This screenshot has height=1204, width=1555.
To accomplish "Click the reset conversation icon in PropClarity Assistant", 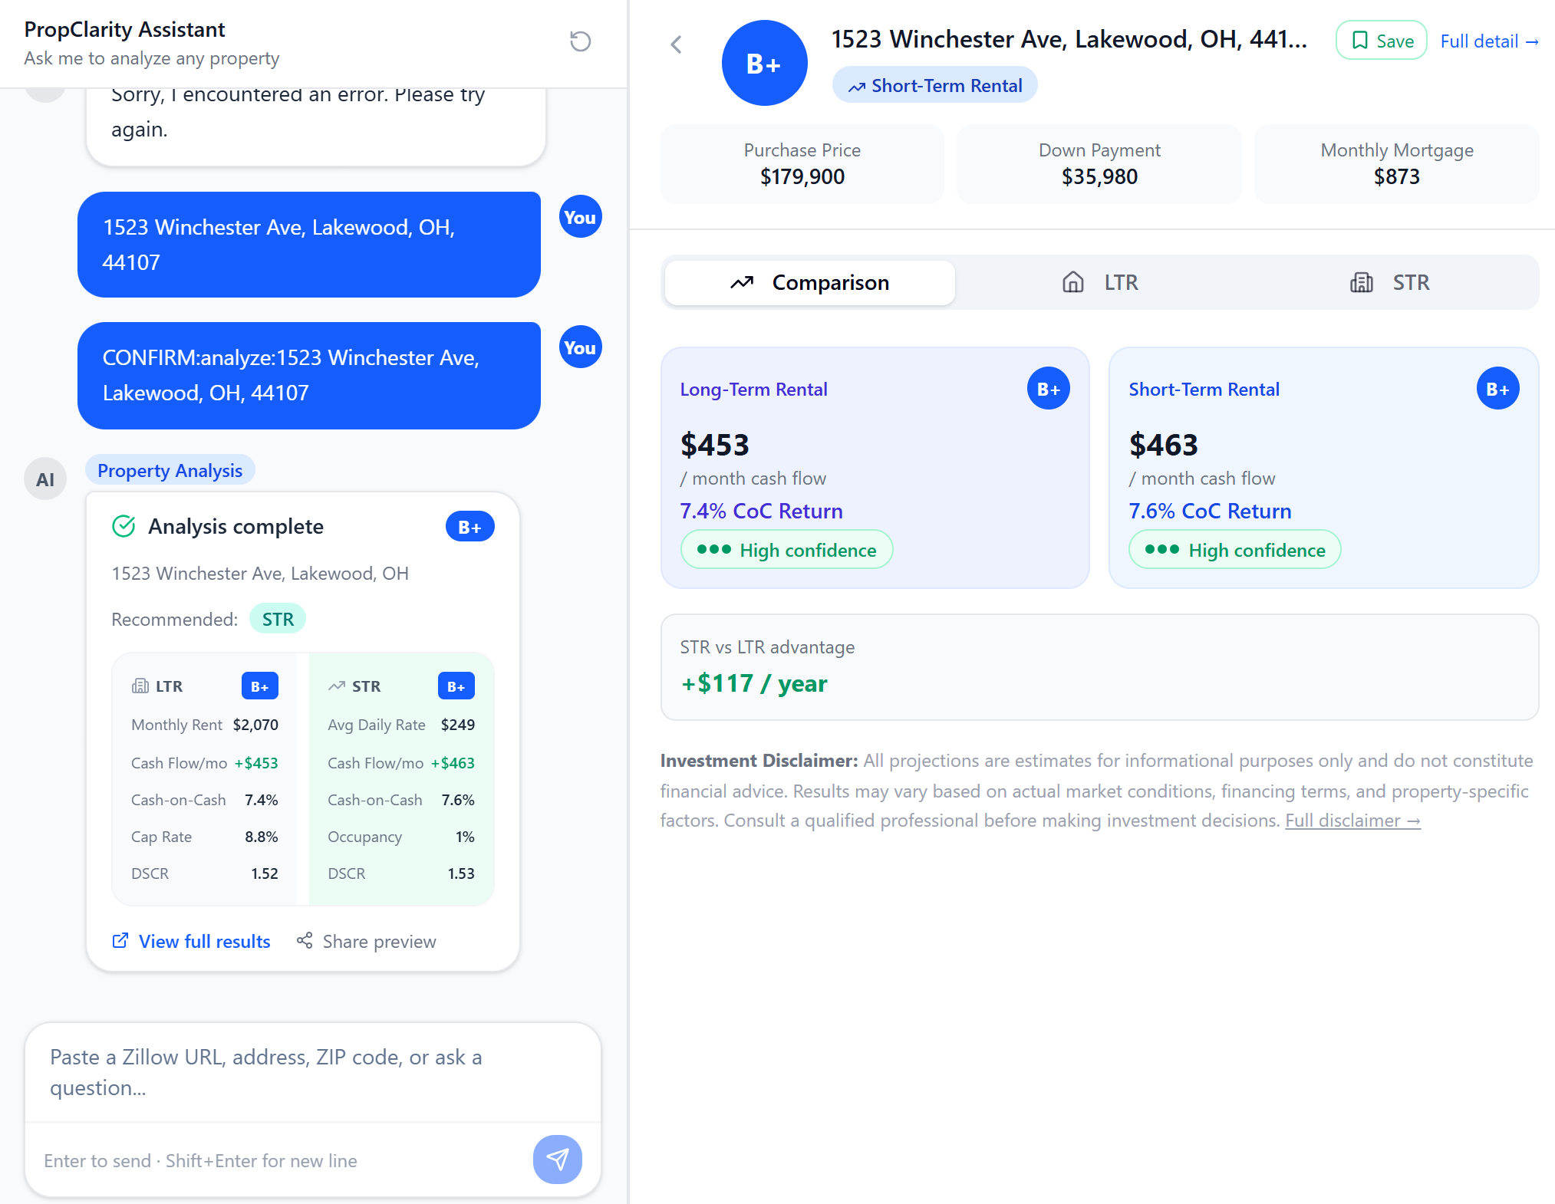I will [581, 41].
